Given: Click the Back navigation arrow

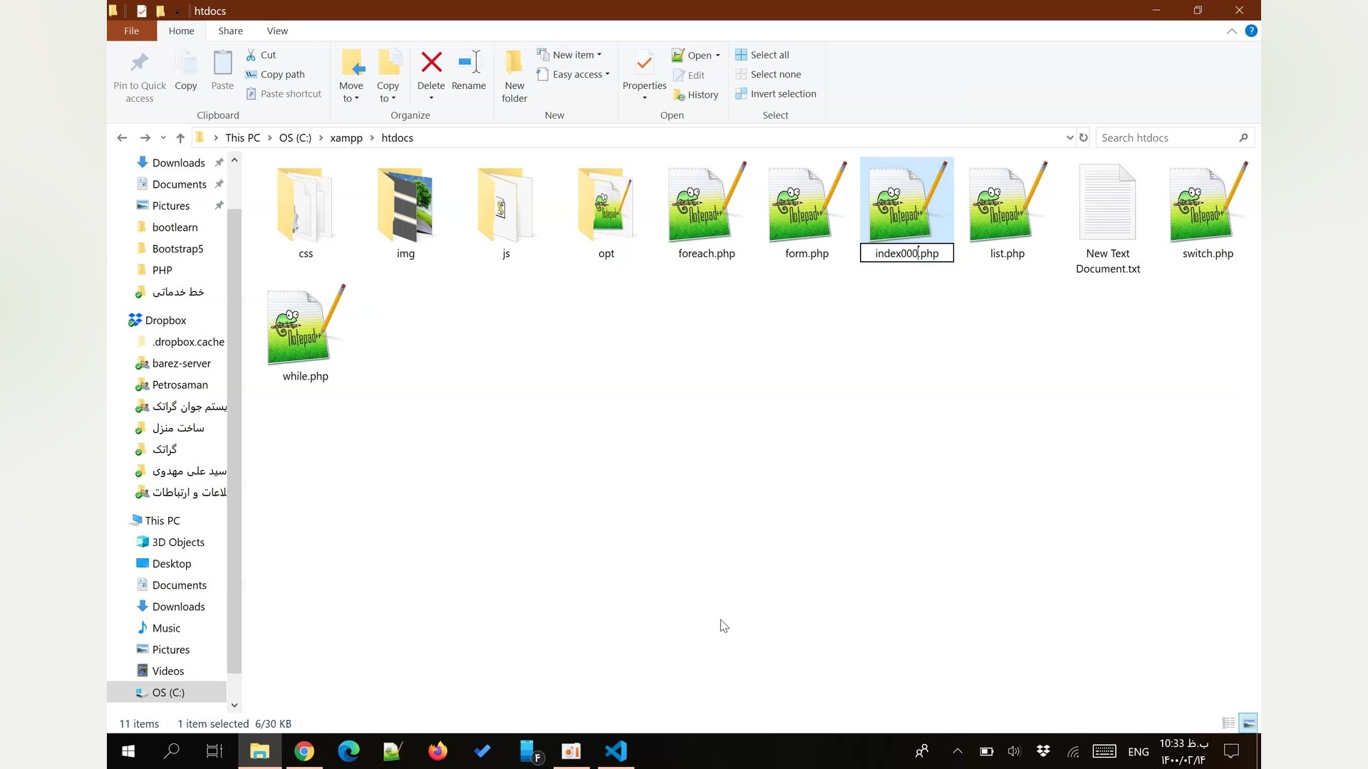Looking at the screenshot, I should pos(122,137).
